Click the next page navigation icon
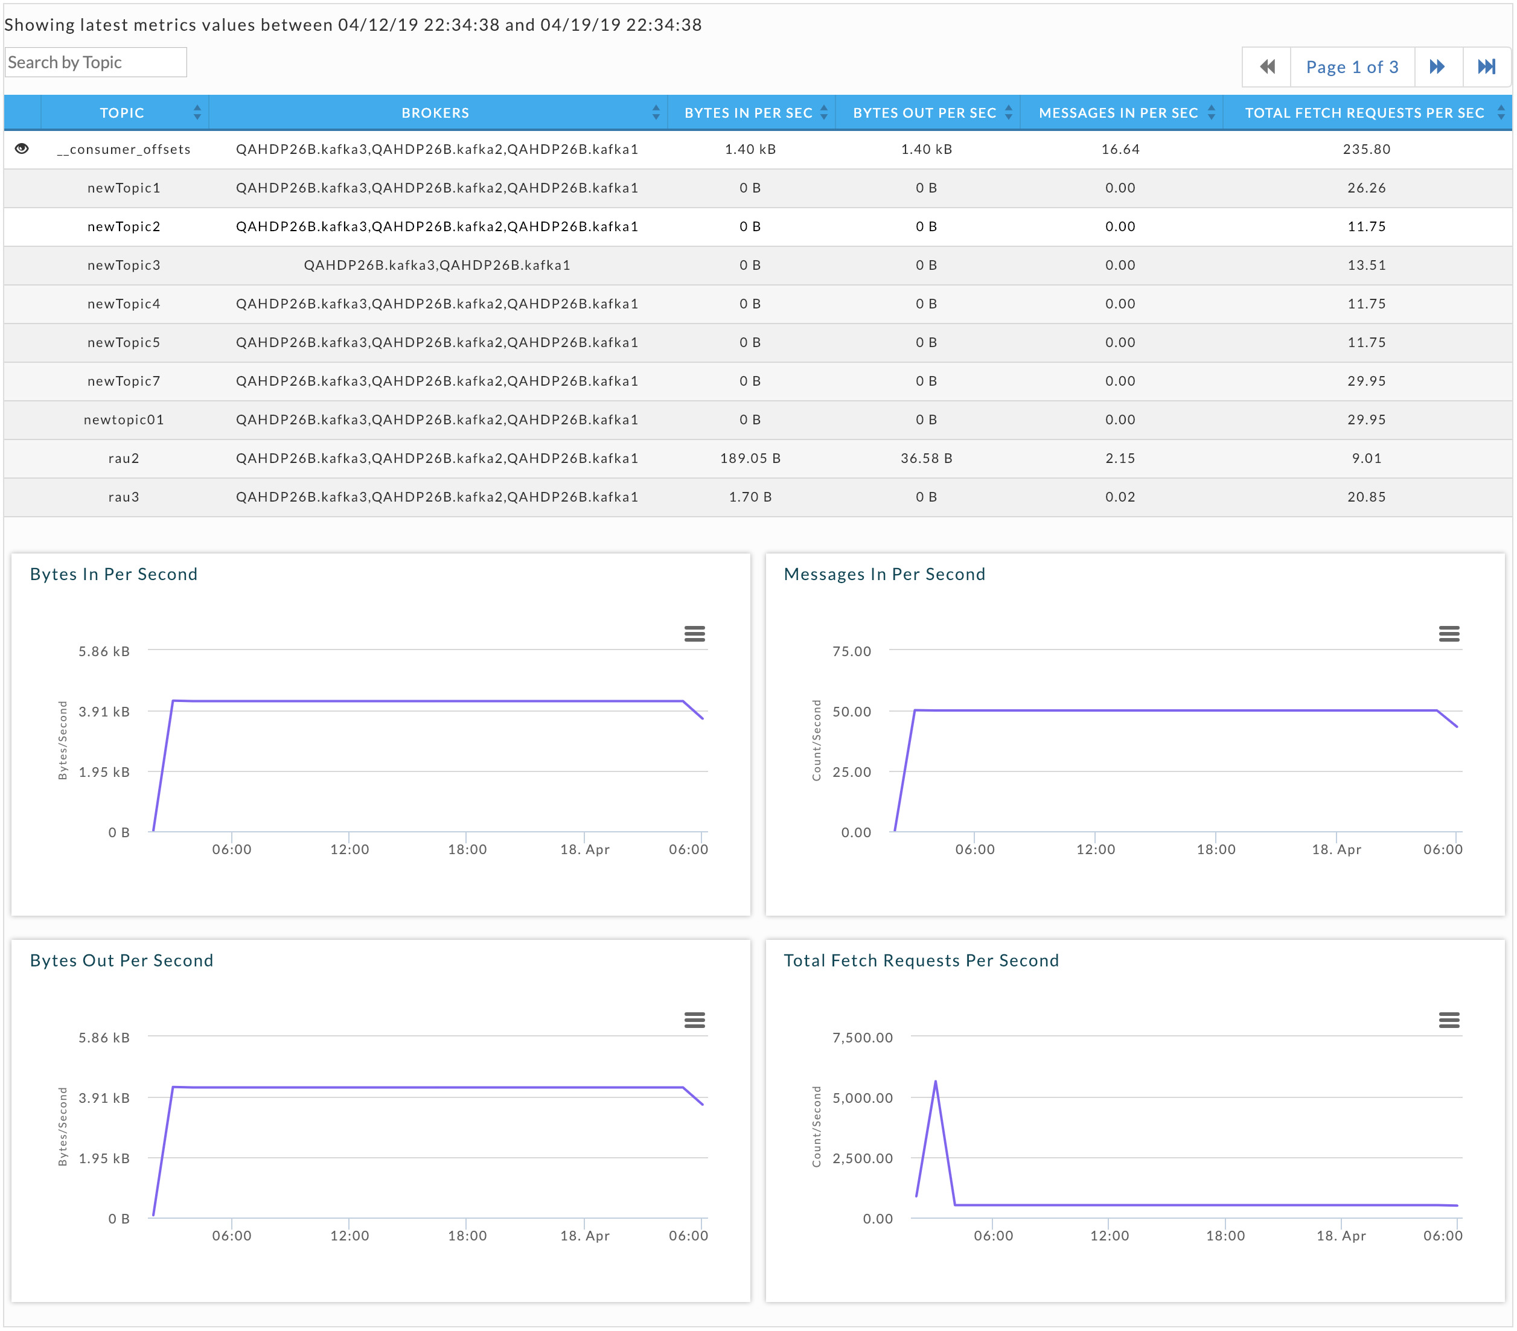 [1442, 67]
